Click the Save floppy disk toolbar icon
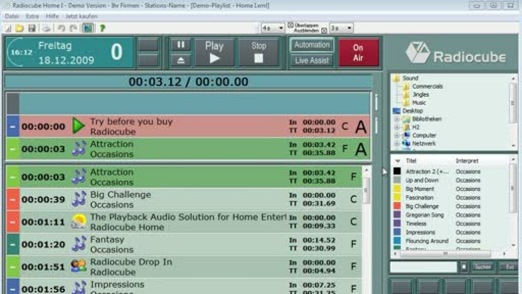 [x=32, y=28]
